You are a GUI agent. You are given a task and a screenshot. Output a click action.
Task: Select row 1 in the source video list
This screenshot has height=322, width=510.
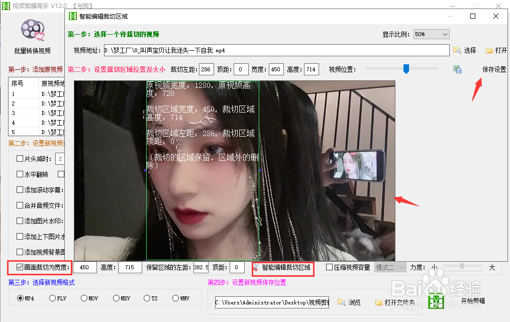tap(36, 94)
